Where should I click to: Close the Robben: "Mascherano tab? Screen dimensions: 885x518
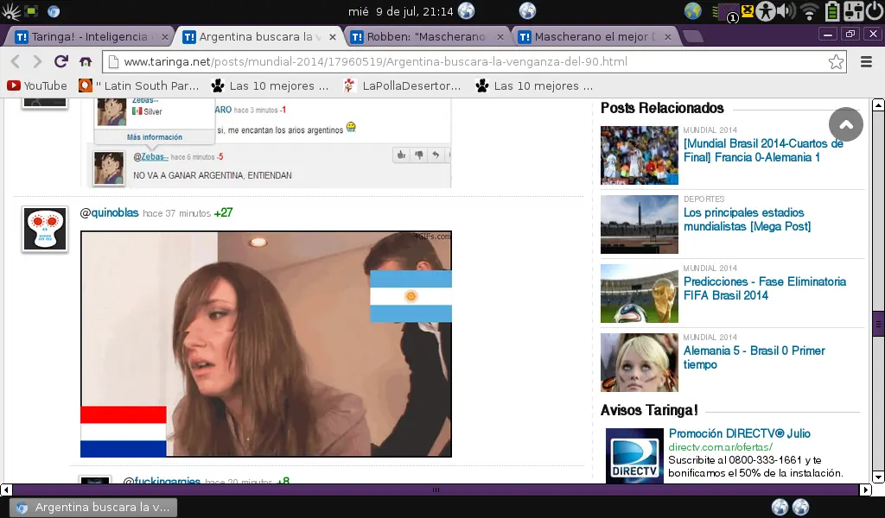point(500,36)
